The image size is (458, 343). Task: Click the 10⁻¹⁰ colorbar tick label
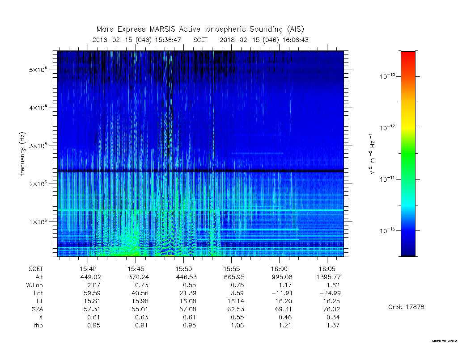[387, 76]
